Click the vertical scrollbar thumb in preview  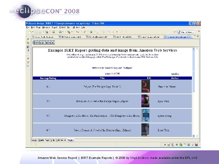[x=193, y=71]
